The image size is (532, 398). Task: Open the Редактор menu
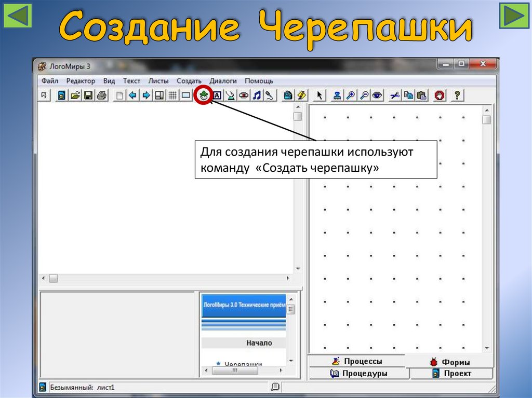click(81, 80)
